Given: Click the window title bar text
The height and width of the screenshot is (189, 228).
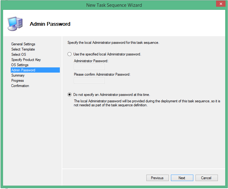Looking at the screenshot, I should [x=114, y=5].
